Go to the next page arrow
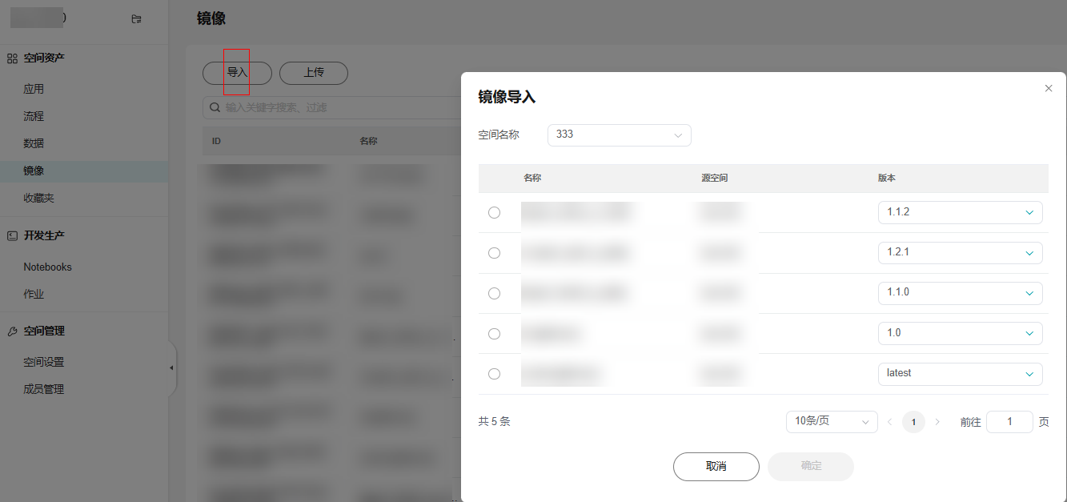The image size is (1067, 502). pyautogui.click(x=937, y=422)
